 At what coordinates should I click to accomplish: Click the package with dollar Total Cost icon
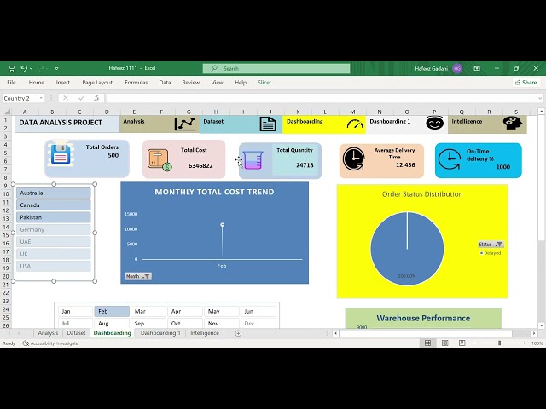point(160,160)
